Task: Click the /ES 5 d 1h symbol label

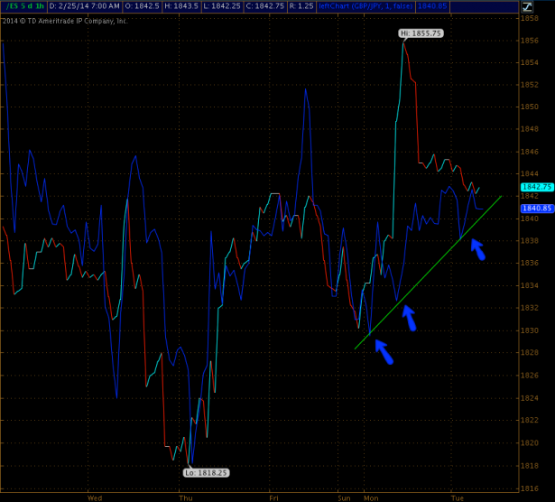Action: 25,6
